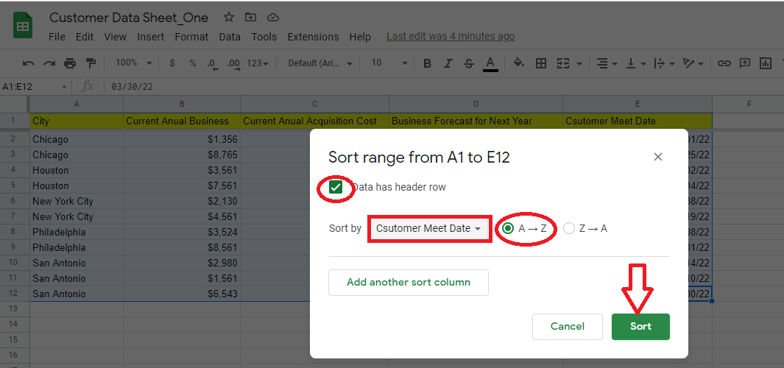Toggle bold text formatting

pos(427,63)
